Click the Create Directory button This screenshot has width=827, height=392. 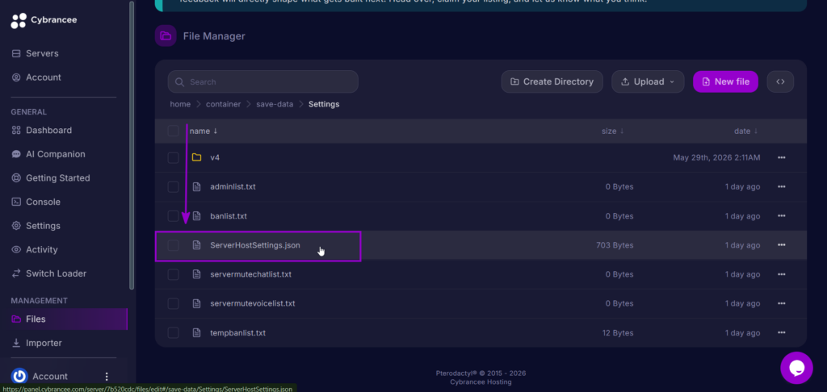552,81
